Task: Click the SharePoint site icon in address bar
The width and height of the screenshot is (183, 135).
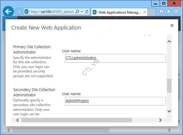Action: click(27, 12)
